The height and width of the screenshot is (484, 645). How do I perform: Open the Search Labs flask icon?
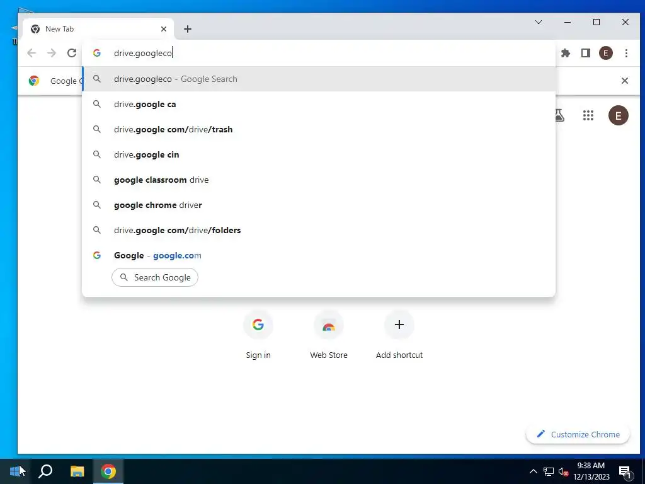pos(559,116)
